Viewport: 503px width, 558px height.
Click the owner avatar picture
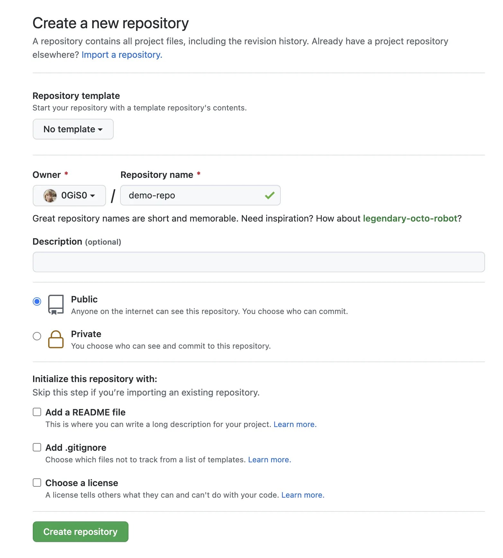point(50,196)
